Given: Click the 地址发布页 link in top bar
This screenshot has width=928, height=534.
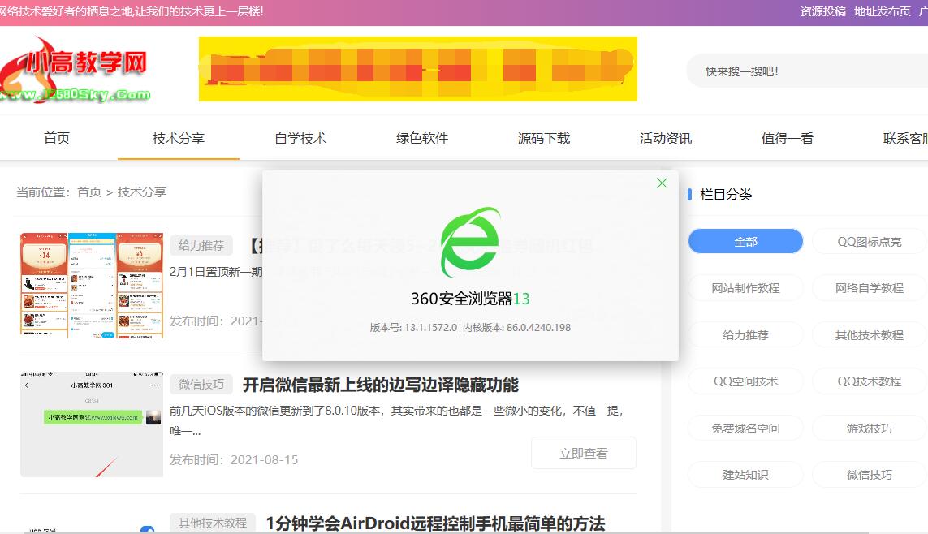Looking at the screenshot, I should (882, 11).
